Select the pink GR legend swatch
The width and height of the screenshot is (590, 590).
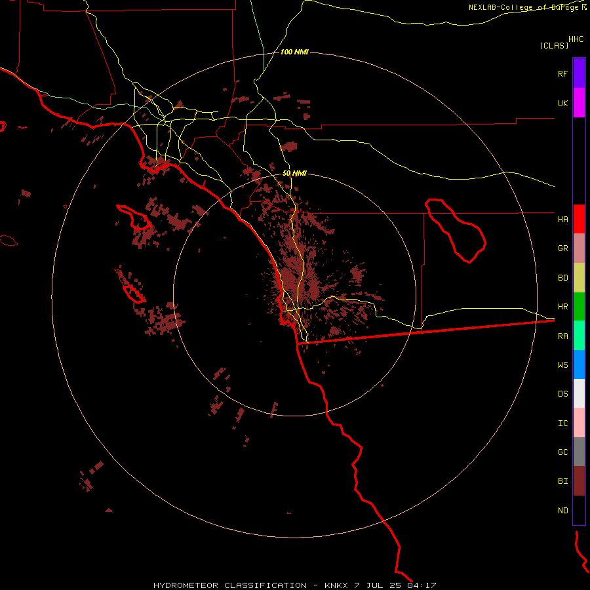pyautogui.click(x=579, y=248)
